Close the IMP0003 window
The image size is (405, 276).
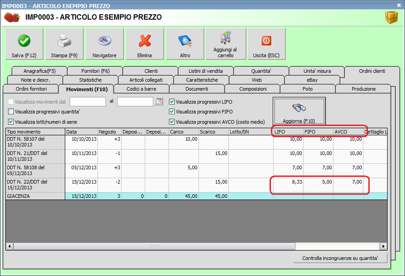(399, 5)
